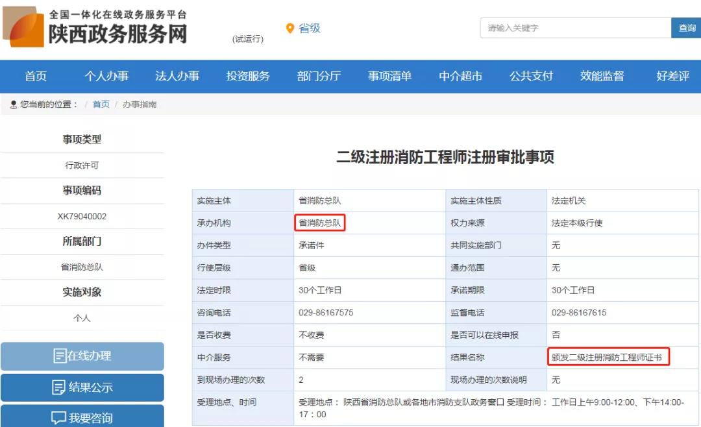Screen dimensions: 701x427
Task: Select 效能监督 in the top menu
Action: (602, 76)
